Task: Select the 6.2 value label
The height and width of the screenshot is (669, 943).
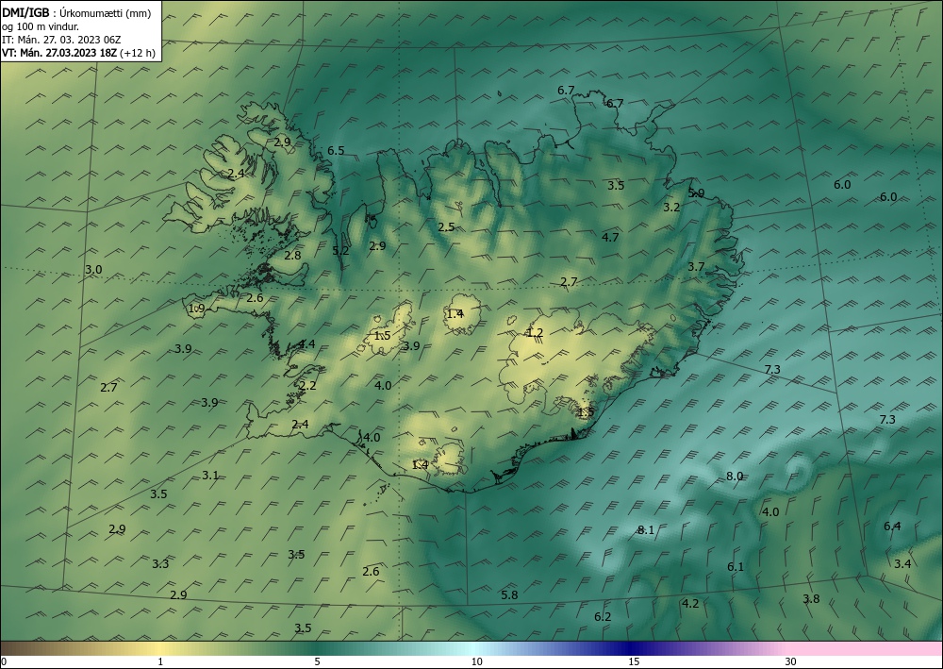Action: click(x=603, y=617)
